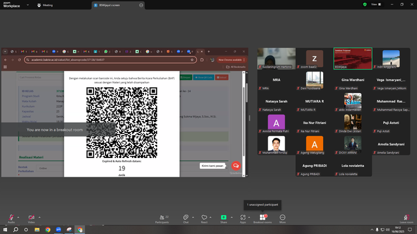Click the green Simpan button

coord(186,77)
